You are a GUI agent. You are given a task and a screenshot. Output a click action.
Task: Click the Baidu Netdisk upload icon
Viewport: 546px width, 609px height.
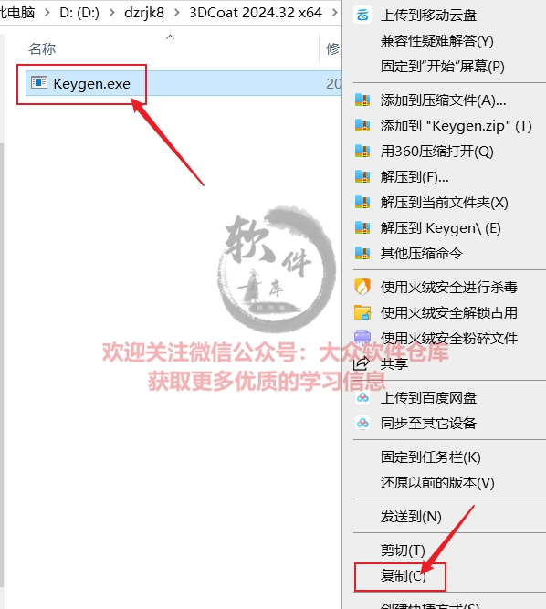362,398
